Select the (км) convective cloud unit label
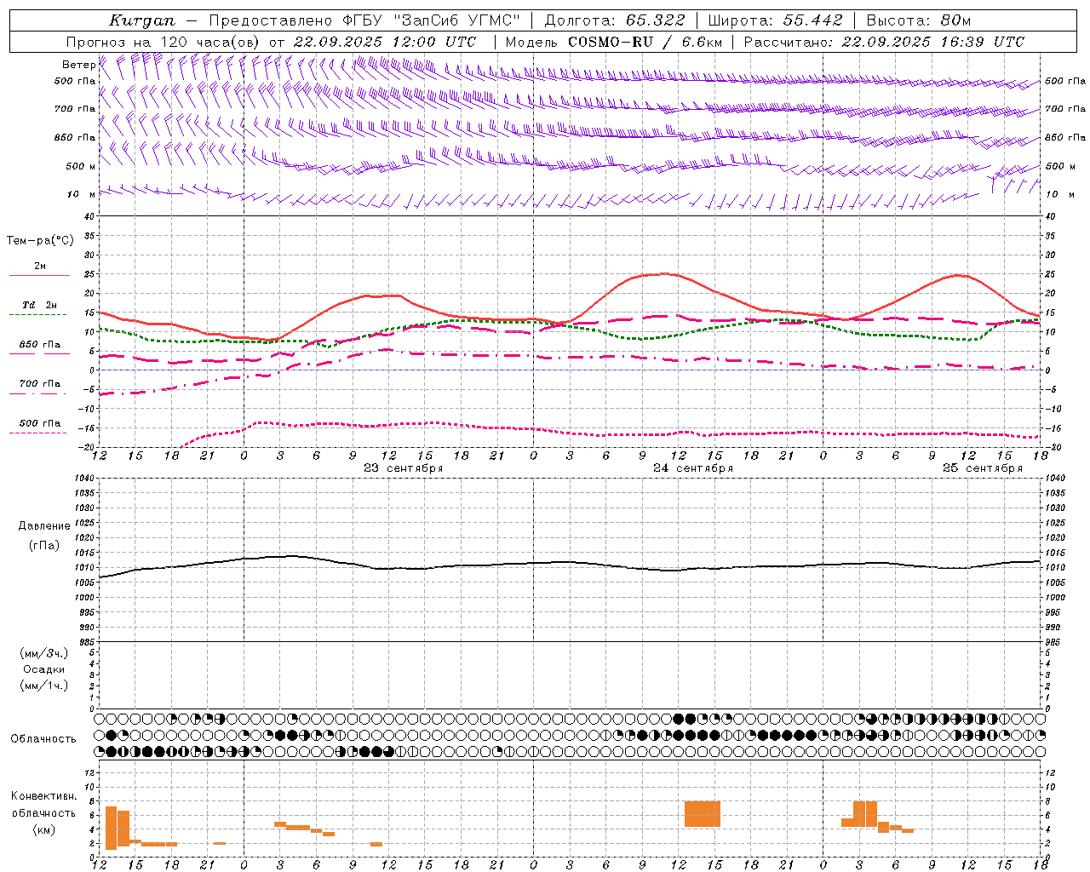1090x872 pixels. click(x=44, y=829)
